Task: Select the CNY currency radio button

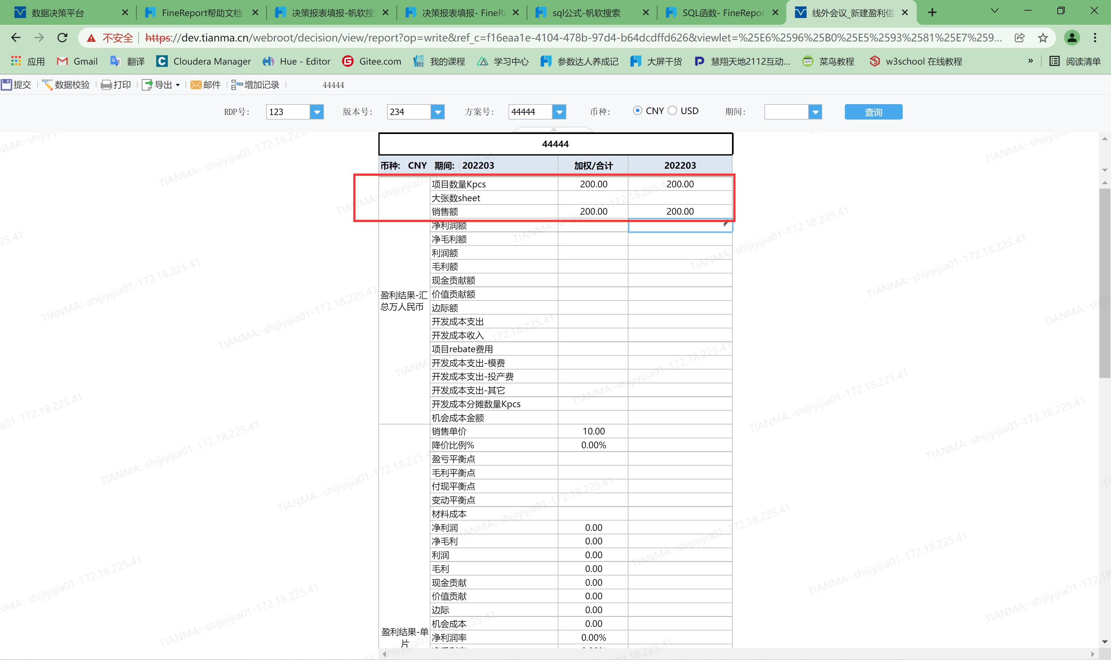Action: pyautogui.click(x=637, y=111)
